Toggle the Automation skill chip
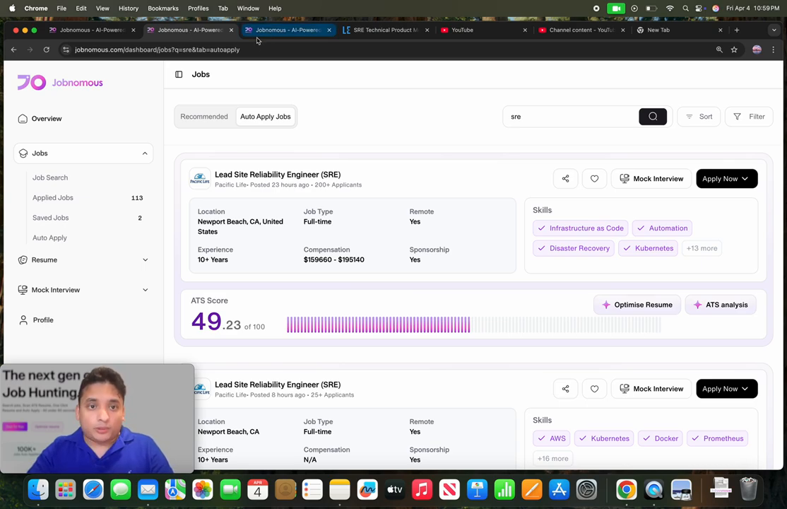The image size is (787, 509). [663, 228]
